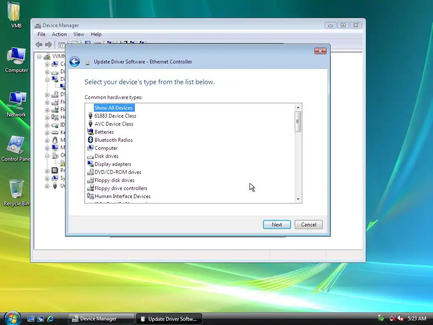Cancel the Update Driver Software dialog
The width and height of the screenshot is (433, 325).
pos(308,224)
